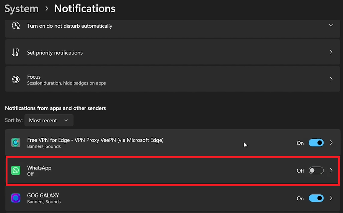Screen dimensions: 343x213
Task: Expand Turn on do not disturb automatically
Action: [x=331, y=25]
